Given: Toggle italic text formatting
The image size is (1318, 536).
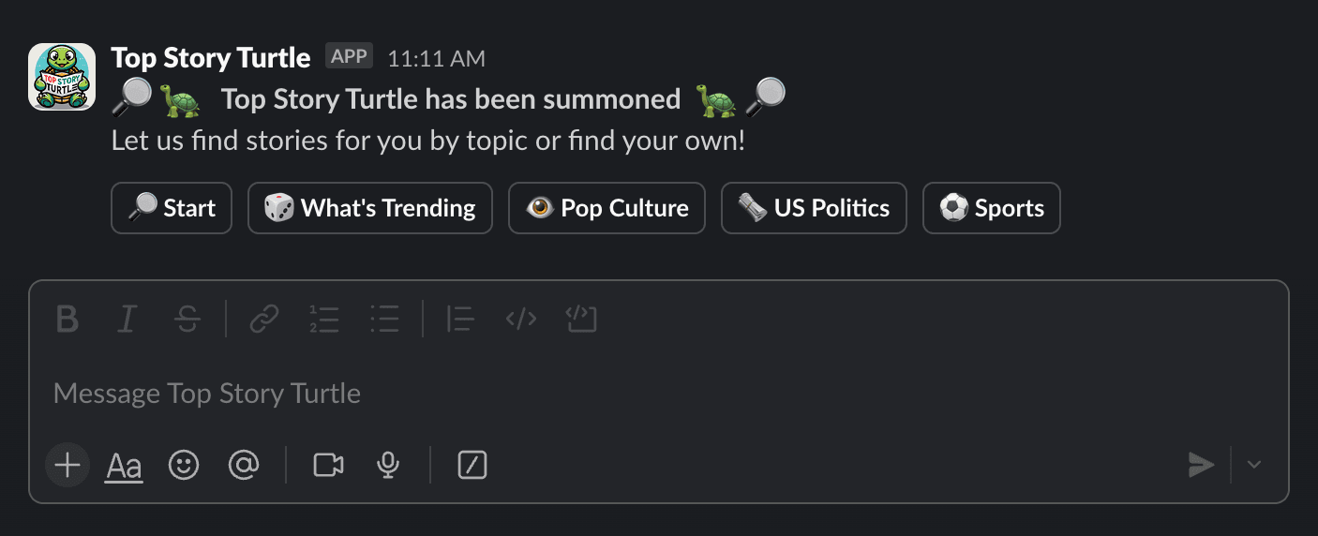Looking at the screenshot, I should point(127,320).
